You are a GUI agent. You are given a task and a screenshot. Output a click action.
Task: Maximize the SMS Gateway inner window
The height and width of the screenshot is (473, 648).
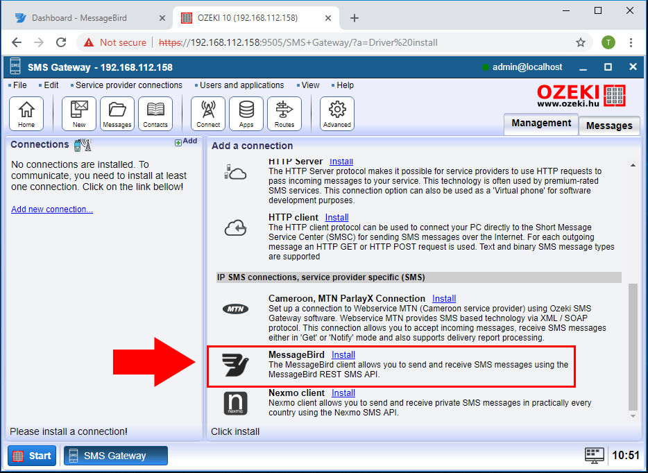coord(608,67)
